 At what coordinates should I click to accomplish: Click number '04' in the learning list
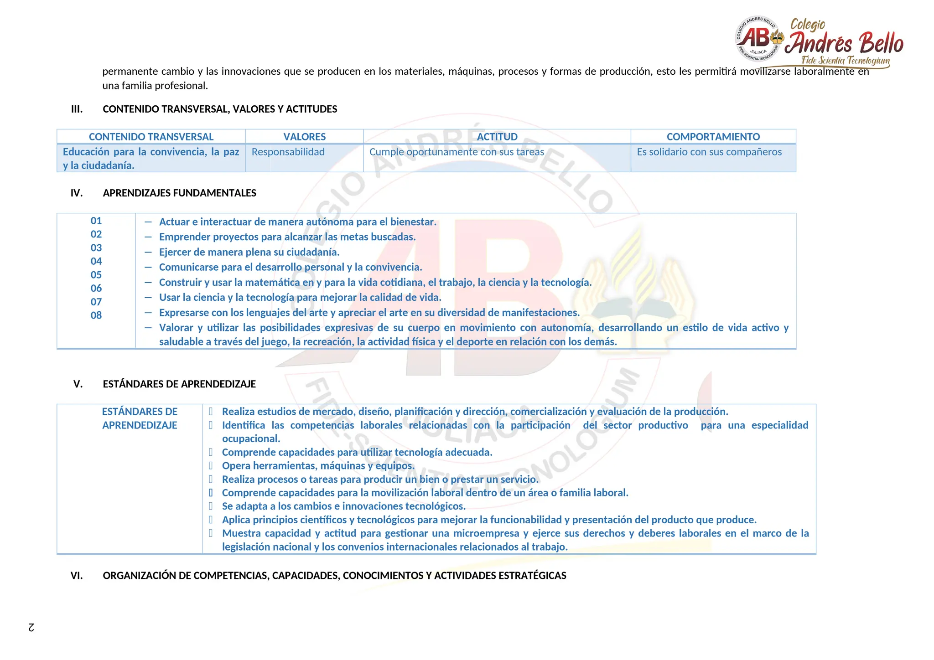(96, 261)
